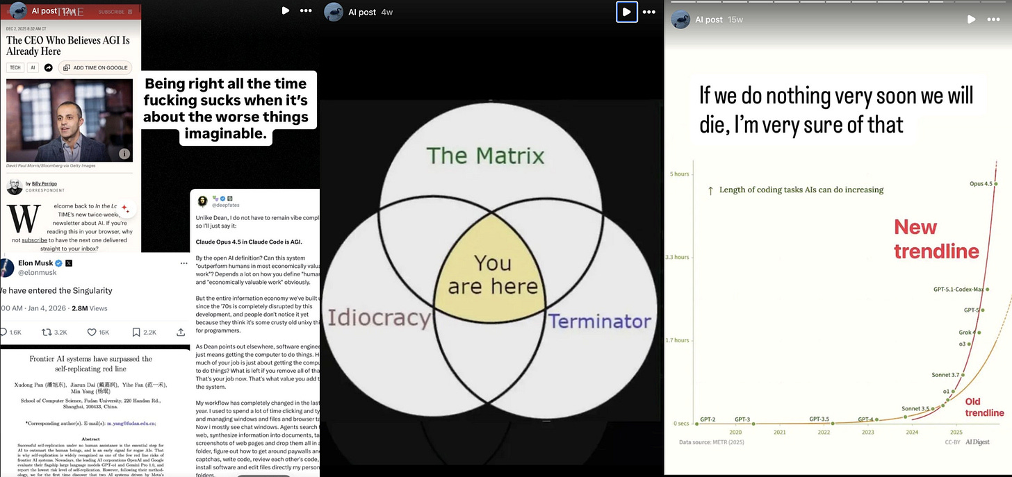Click Elon Musk's verified badge

point(59,263)
